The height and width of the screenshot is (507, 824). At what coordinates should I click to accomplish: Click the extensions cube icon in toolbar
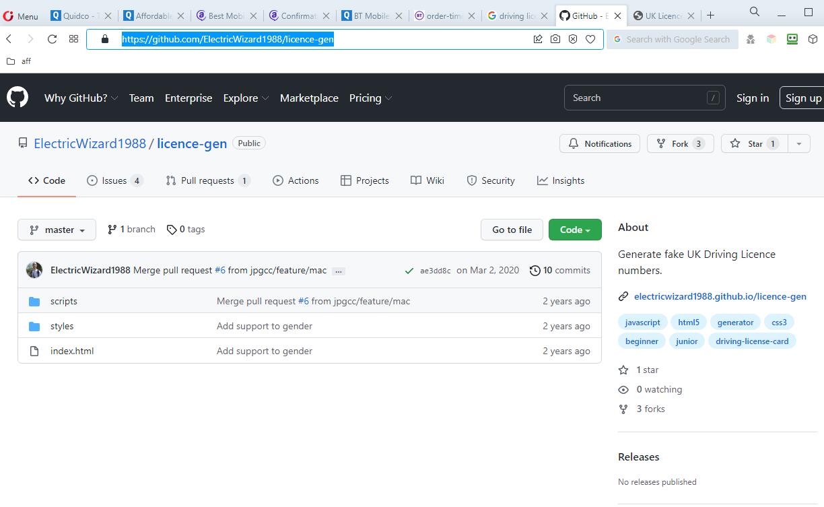coord(813,39)
